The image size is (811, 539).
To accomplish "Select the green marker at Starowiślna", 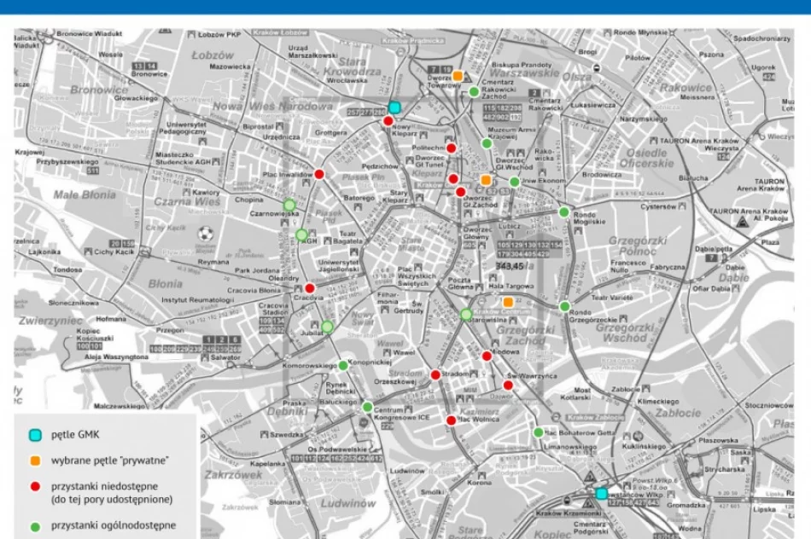I will click(466, 315).
